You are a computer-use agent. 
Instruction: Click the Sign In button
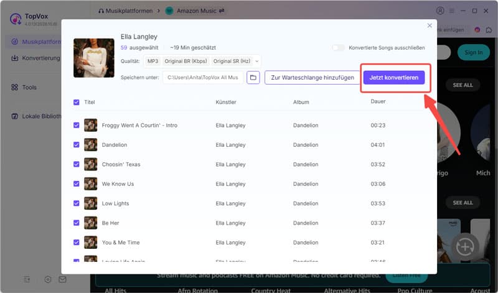(474, 52)
